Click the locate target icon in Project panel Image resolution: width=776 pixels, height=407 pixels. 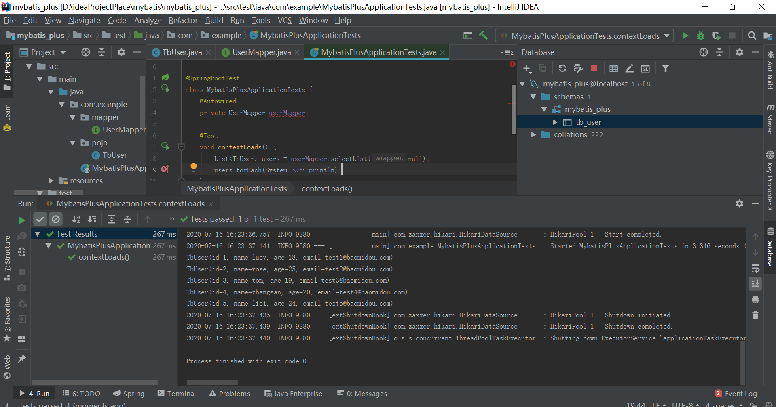(86, 52)
